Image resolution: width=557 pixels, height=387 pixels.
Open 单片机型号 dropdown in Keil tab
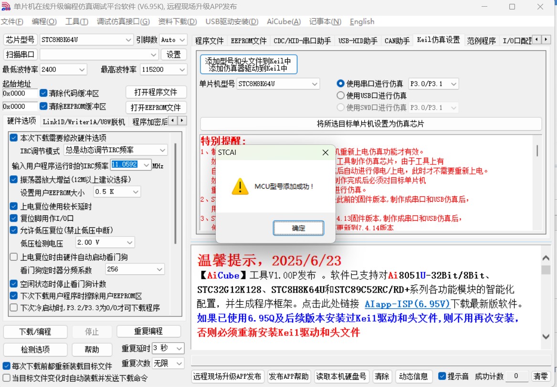tap(278, 84)
